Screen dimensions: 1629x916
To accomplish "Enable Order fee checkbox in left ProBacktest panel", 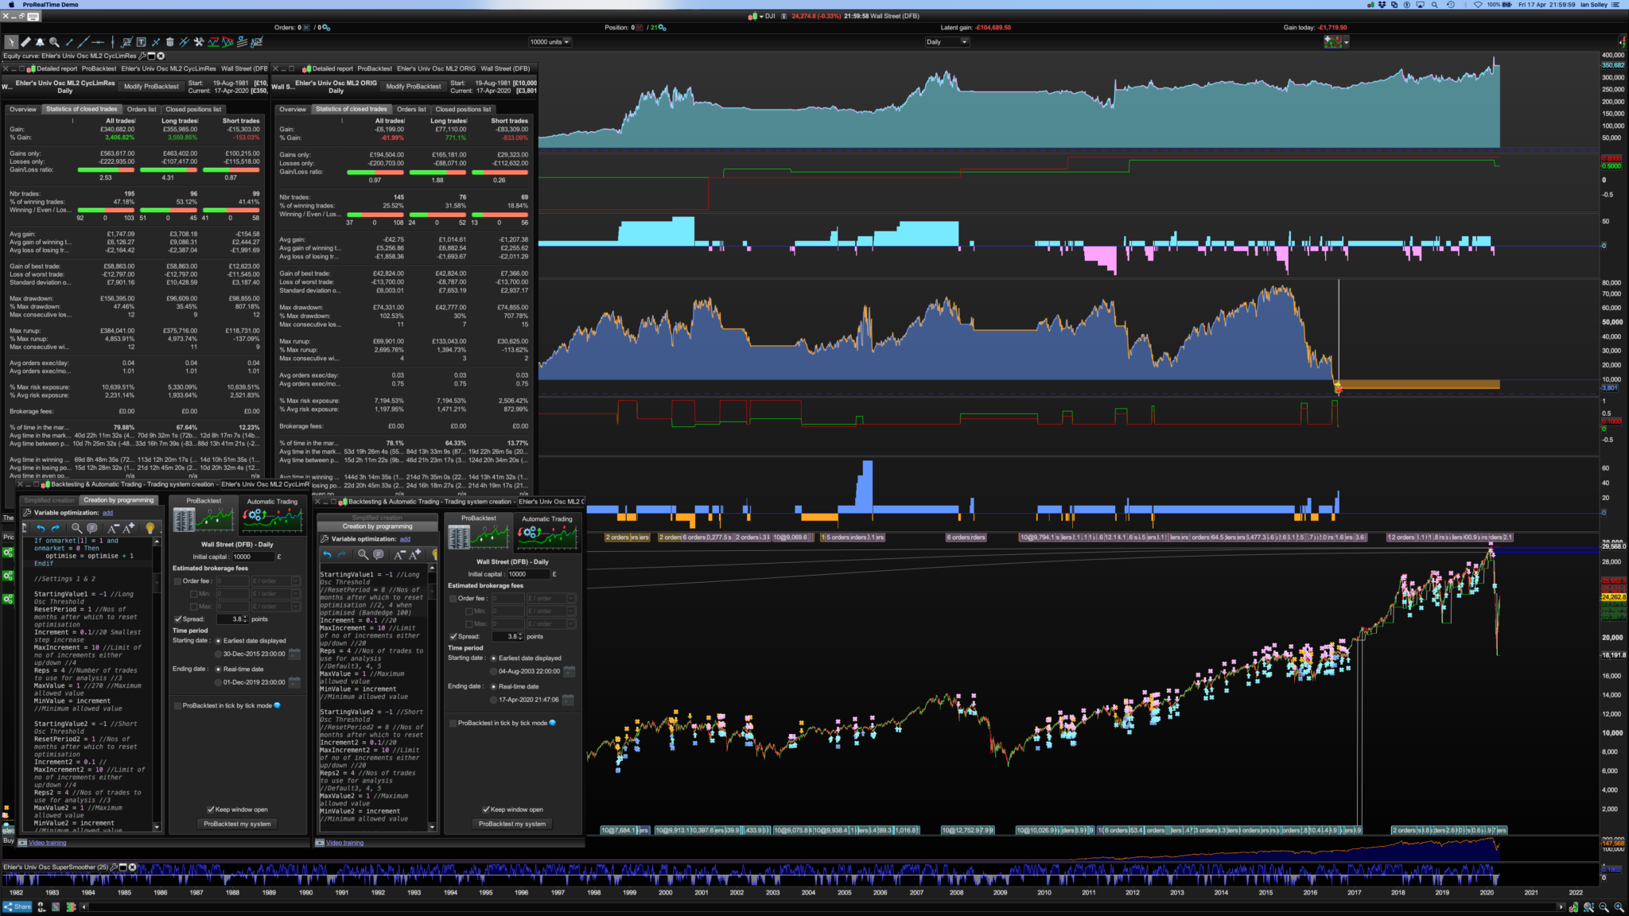I will [x=177, y=581].
